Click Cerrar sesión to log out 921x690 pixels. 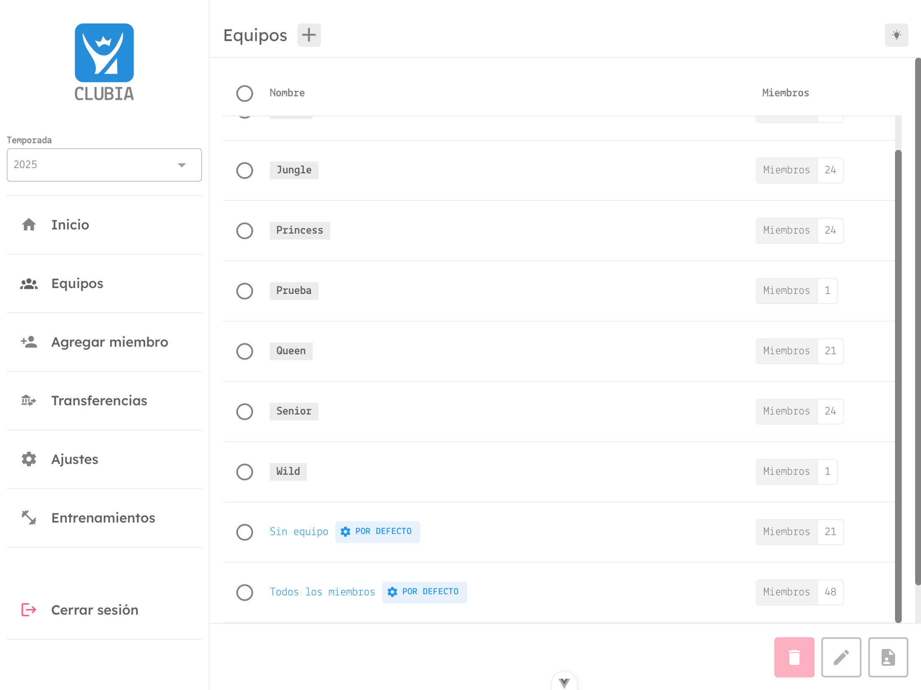point(95,610)
